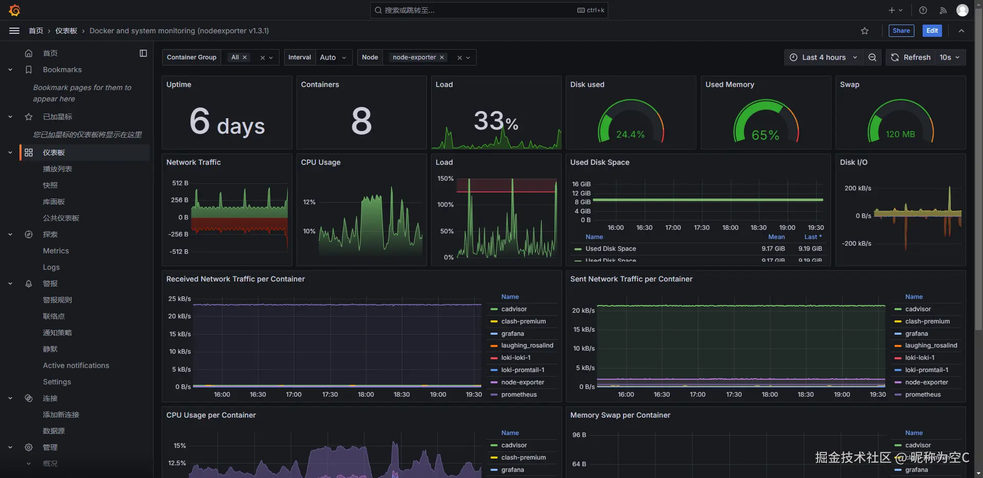The height and width of the screenshot is (478, 983).
Task: Expand the 10s refresh interval dropdown
Action: [x=950, y=57]
